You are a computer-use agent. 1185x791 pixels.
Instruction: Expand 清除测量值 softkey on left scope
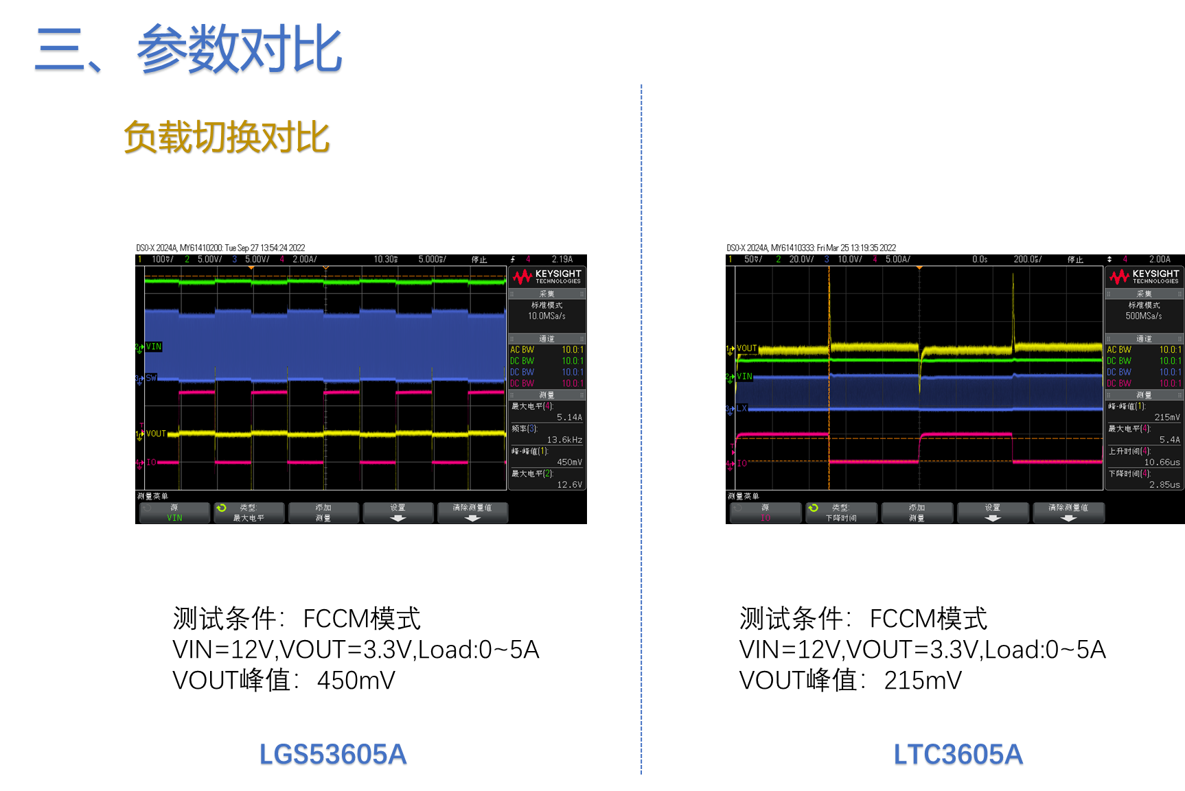472,513
